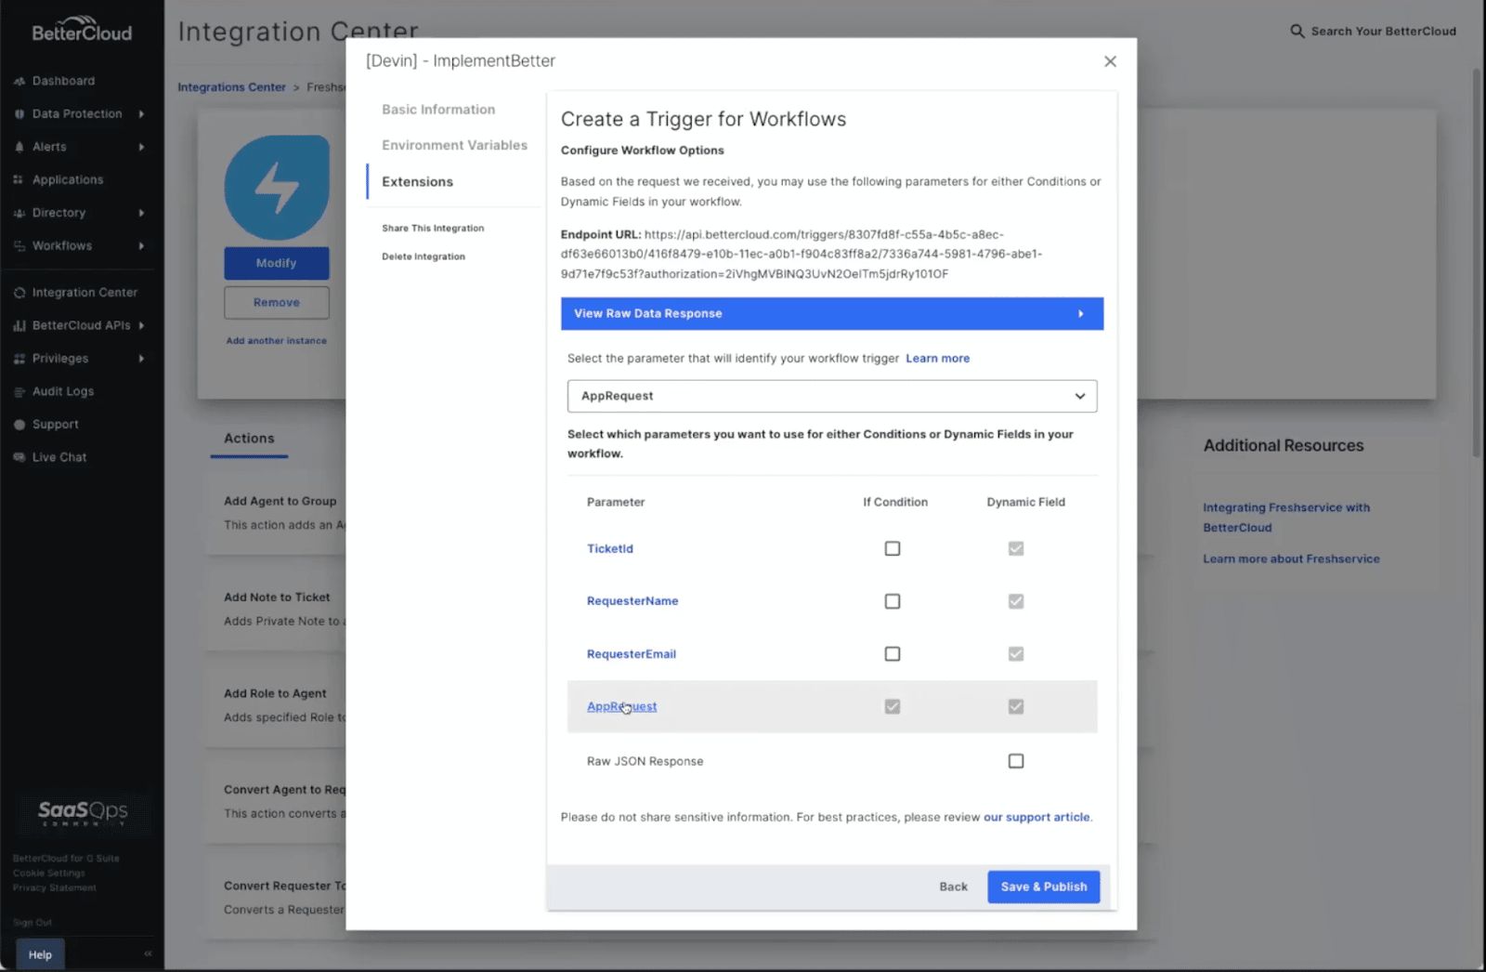The image size is (1486, 972).
Task: Click Save & Publish button
Action: pyautogui.click(x=1044, y=887)
